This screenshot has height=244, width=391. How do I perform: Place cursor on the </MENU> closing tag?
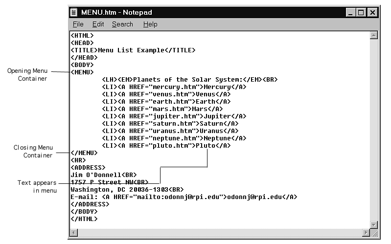(84, 153)
